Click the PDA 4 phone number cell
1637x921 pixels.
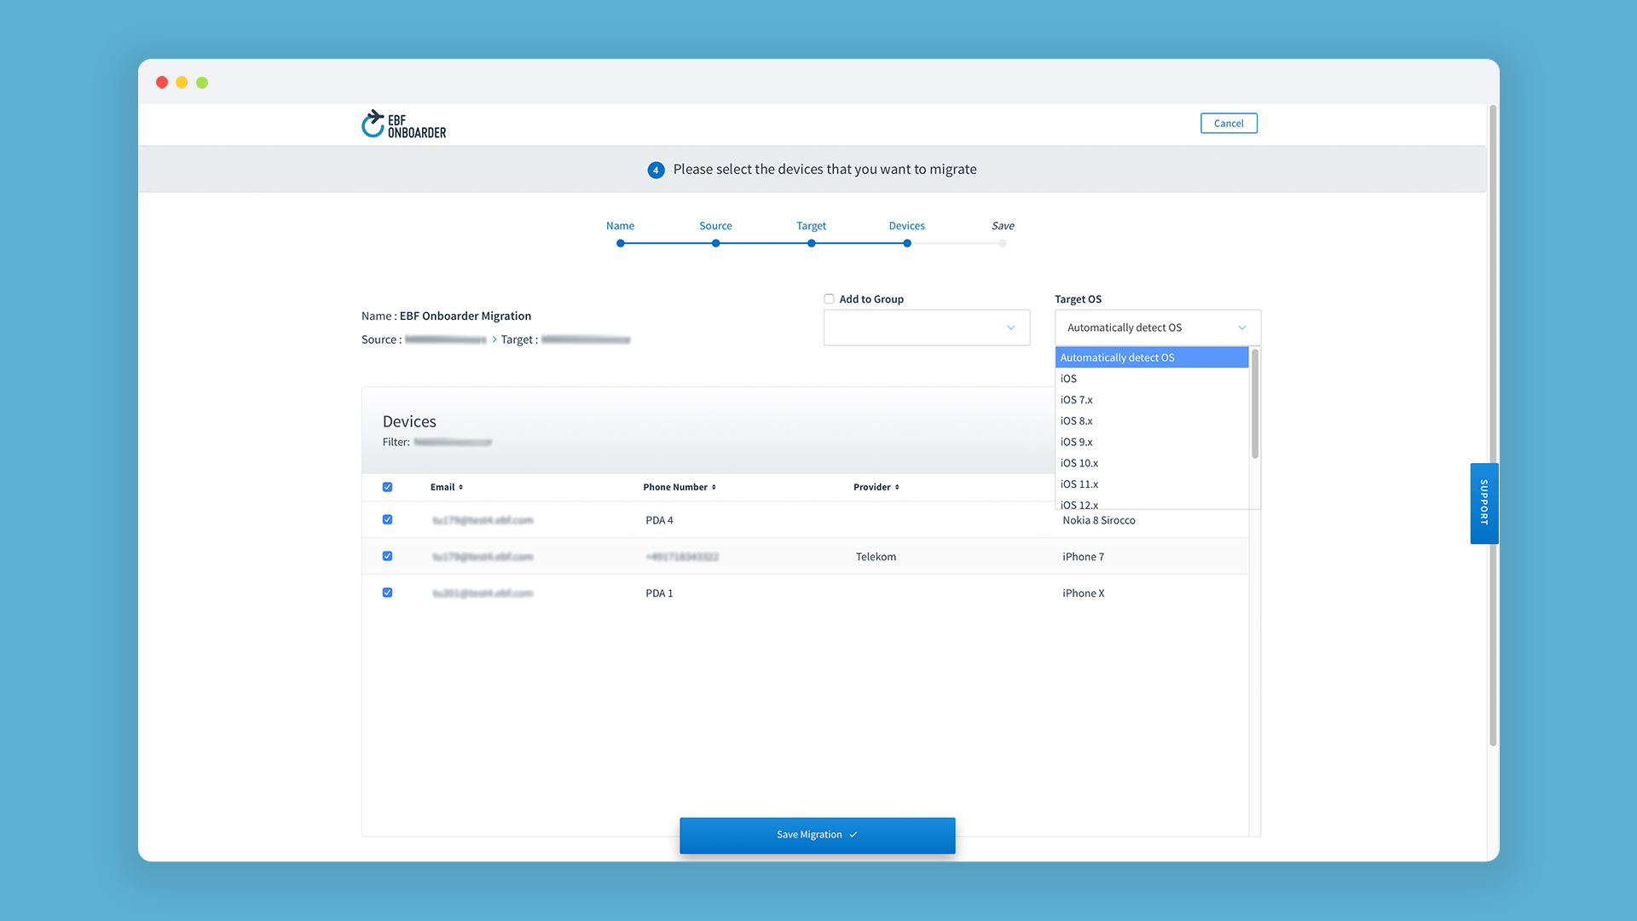pyautogui.click(x=659, y=520)
